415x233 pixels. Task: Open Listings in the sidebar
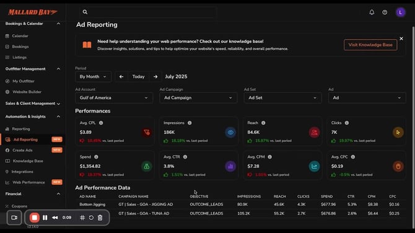click(19, 58)
